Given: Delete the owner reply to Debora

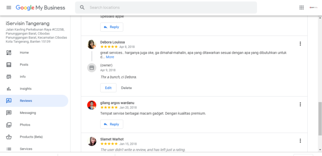Looking at the screenshot, I should click(126, 88).
